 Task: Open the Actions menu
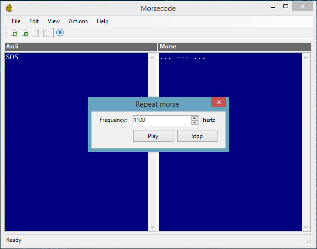coord(78,21)
